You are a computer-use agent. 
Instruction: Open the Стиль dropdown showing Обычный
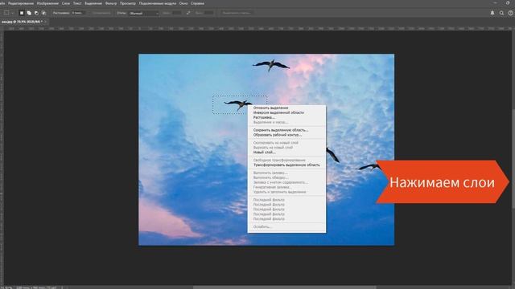(x=144, y=13)
